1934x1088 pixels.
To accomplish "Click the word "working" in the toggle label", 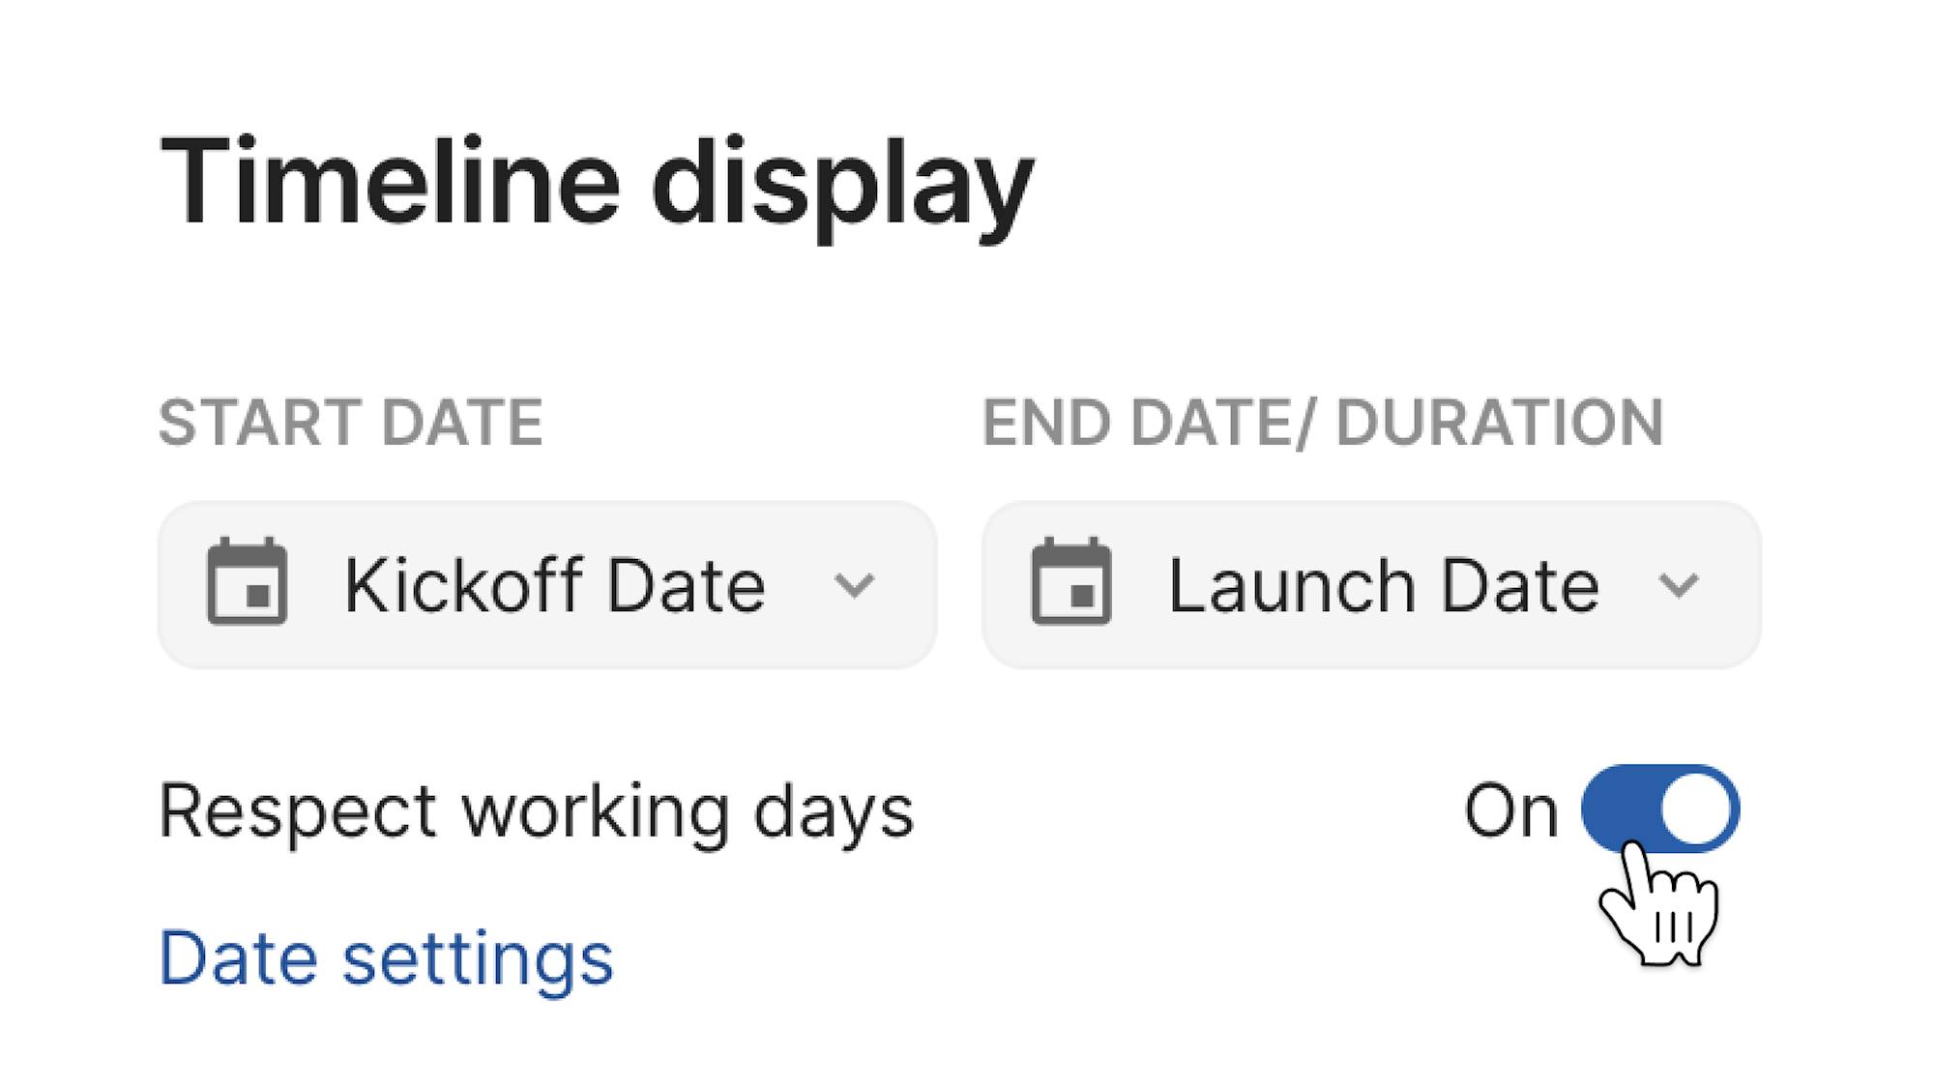I will 594,810.
